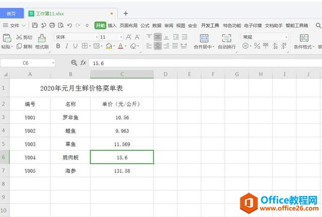Expand the Name Box dropdown arrow

click(53, 63)
